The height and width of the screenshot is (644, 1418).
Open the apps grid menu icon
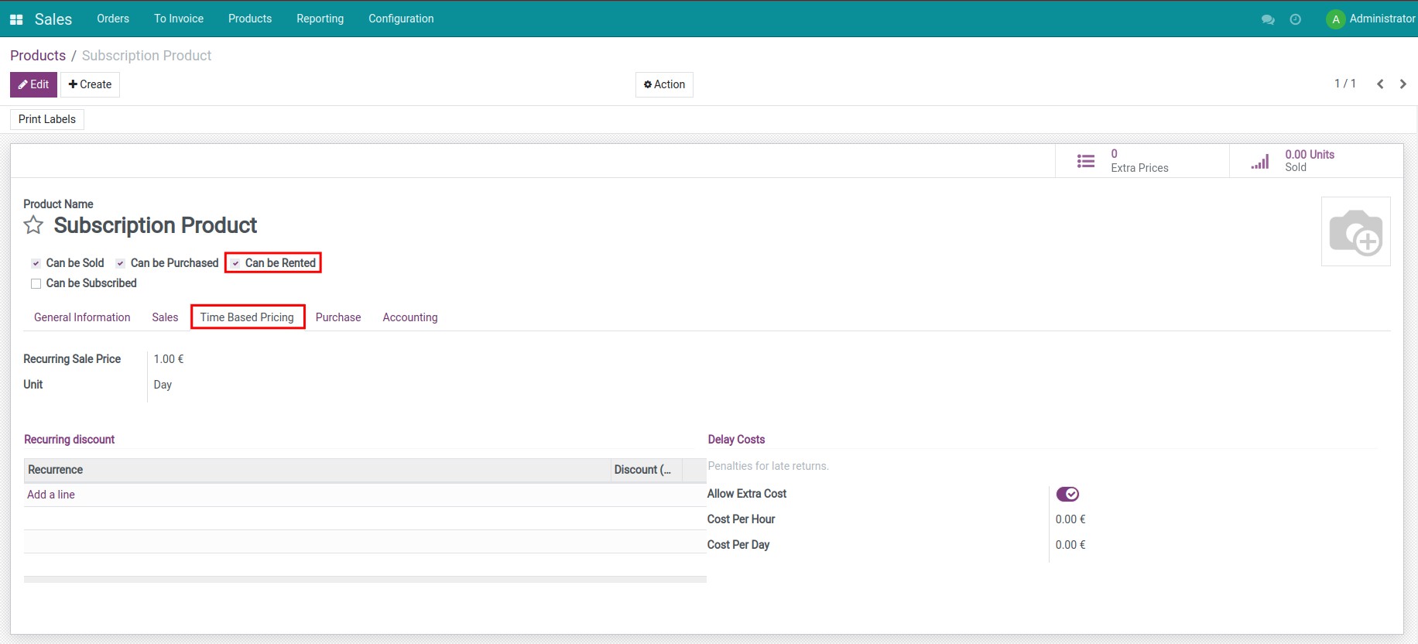click(16, 19)
